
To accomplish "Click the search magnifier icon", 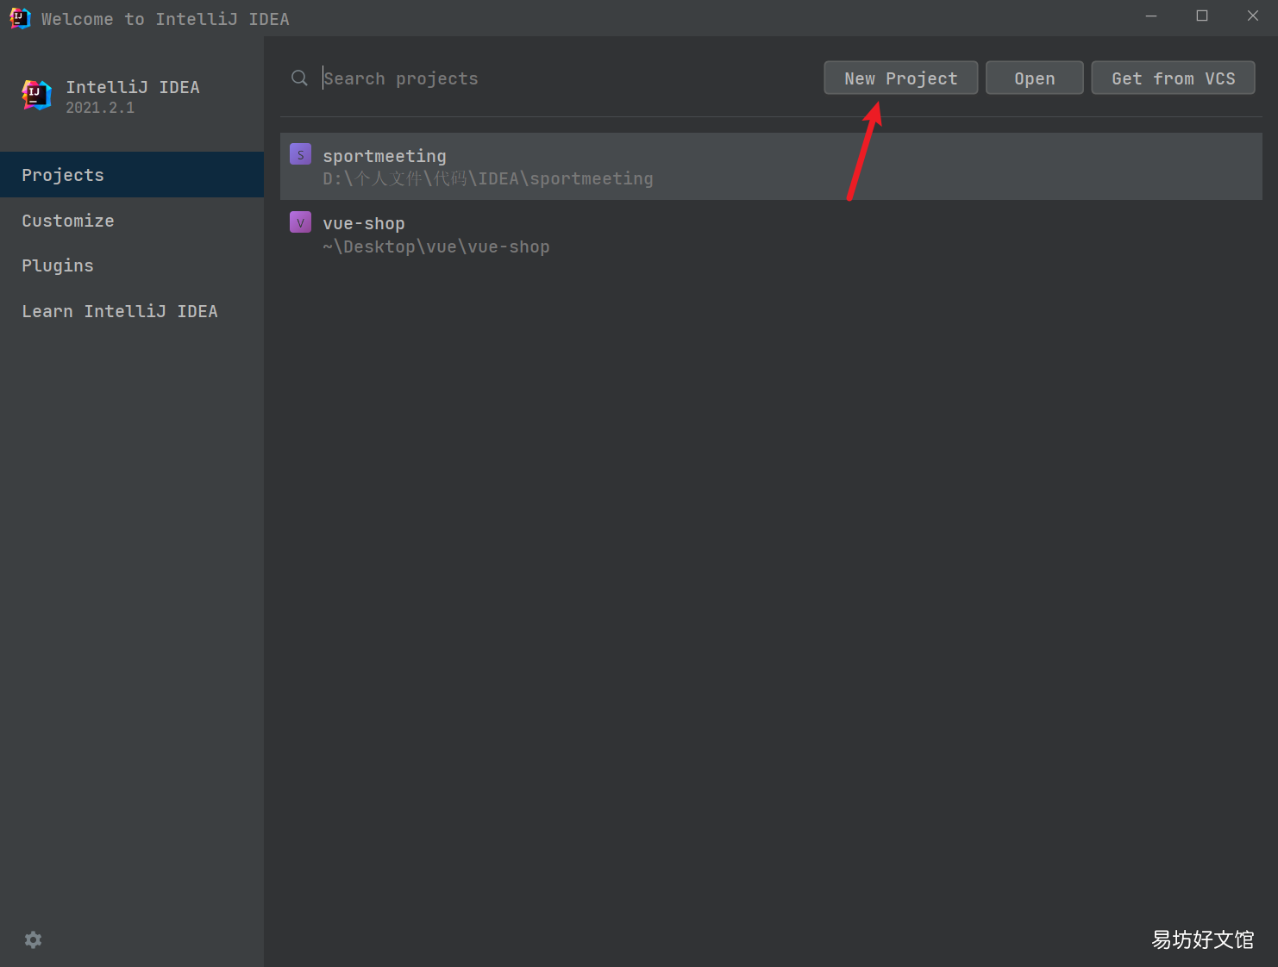I will coord(299,78).
